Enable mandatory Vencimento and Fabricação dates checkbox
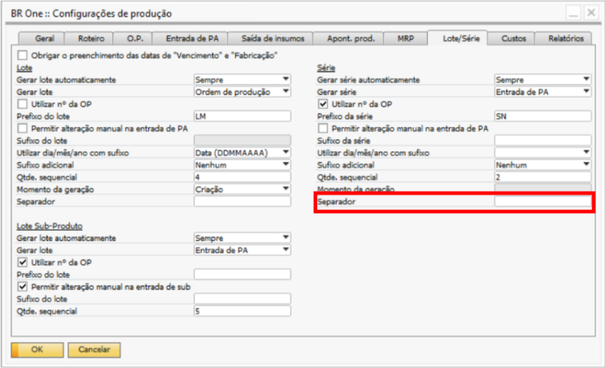 click(x=23, y=54)
